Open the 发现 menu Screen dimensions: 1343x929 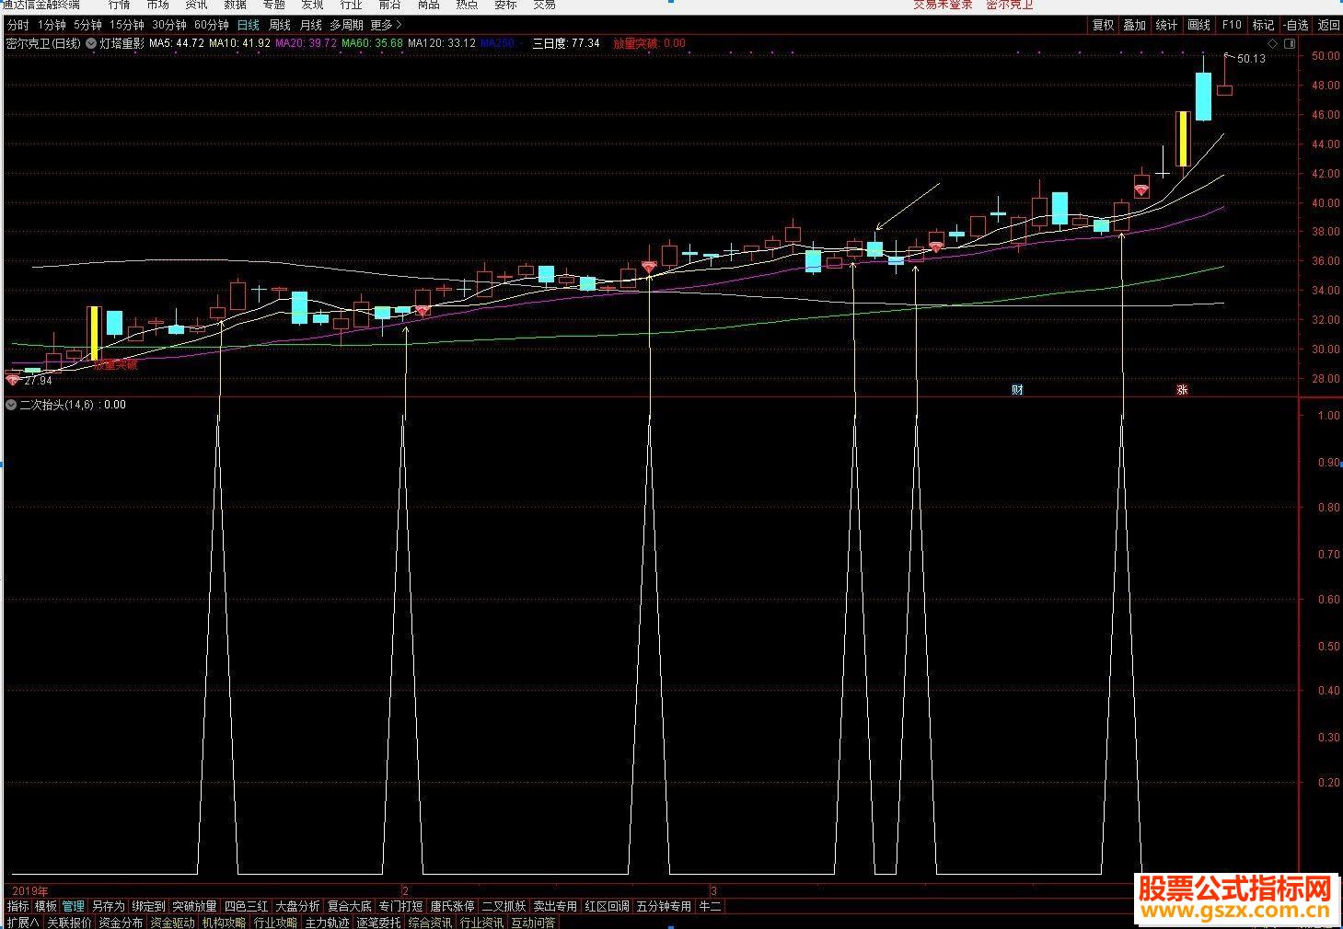[312, 5]
